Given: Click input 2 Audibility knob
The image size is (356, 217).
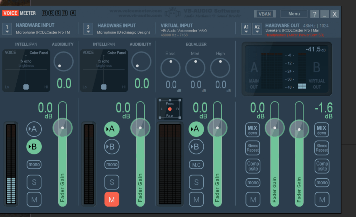Looking at the screenshot, I should tap(141, 62).
